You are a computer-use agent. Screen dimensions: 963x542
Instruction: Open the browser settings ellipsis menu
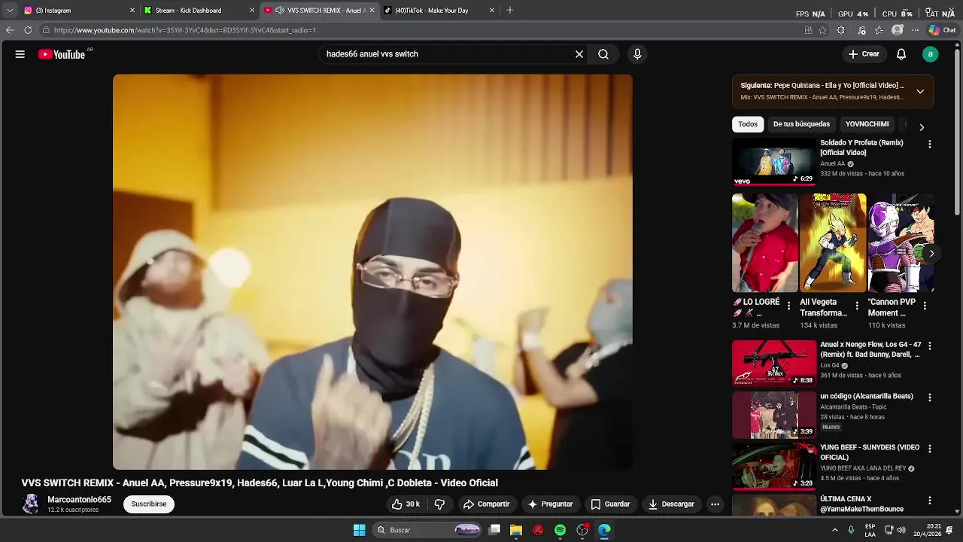pos(915,30)
